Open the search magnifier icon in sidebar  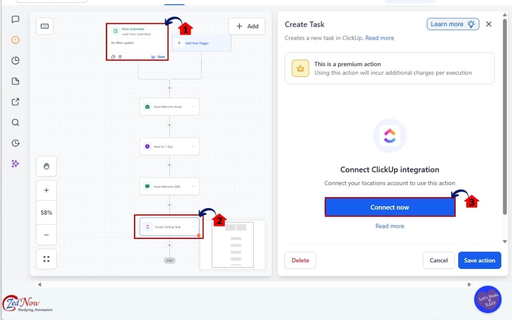15,122
